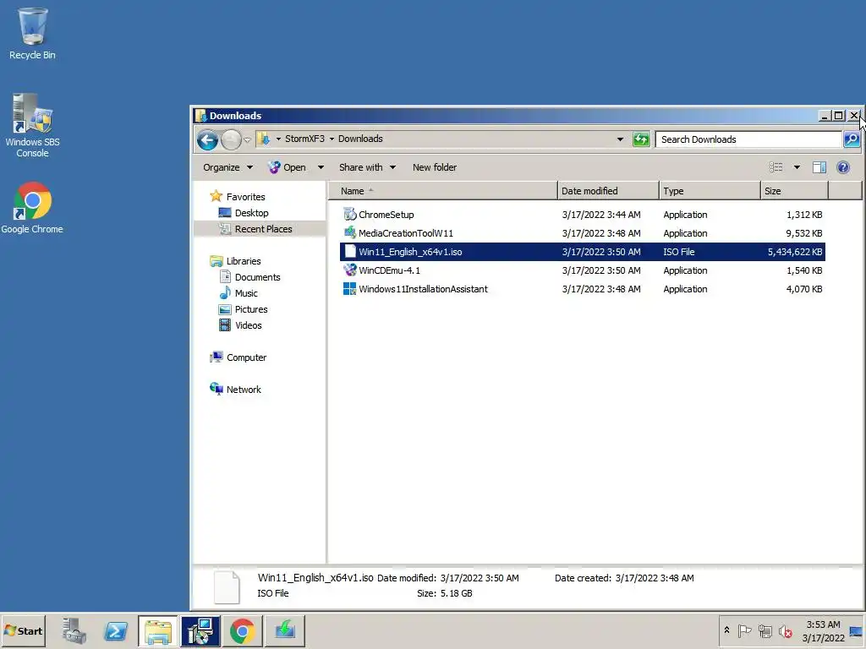Image resolution: width=866 pixels, height=649 pixels.
Task: Click the Open toolbar button
Action: click(x=288, y=167)
